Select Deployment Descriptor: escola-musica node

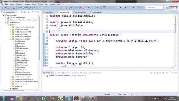pos(23,20)
